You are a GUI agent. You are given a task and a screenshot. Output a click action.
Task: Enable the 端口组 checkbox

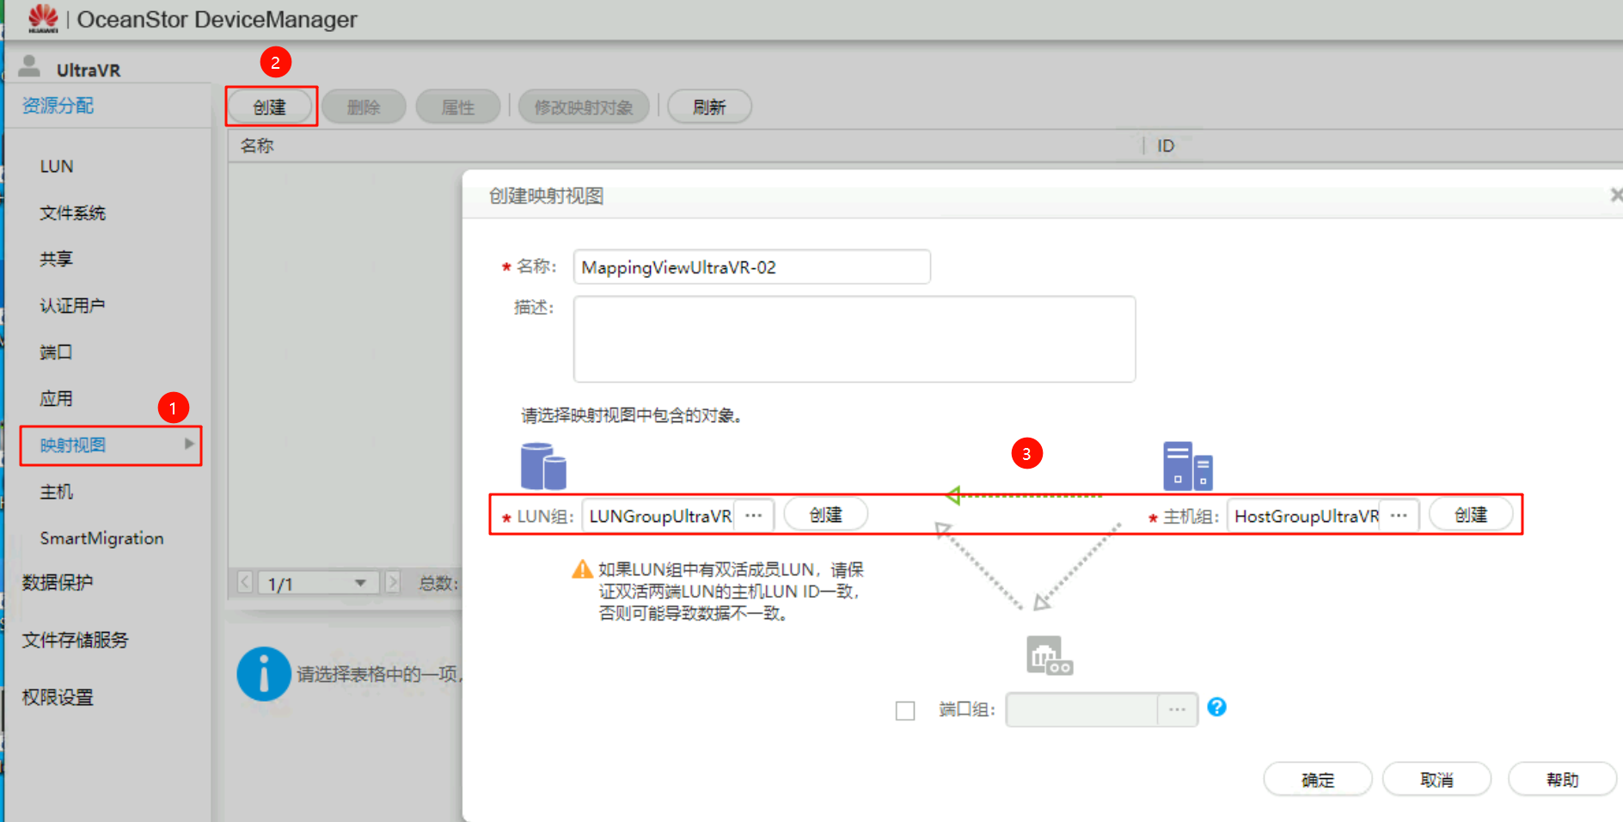coord(905,709)
